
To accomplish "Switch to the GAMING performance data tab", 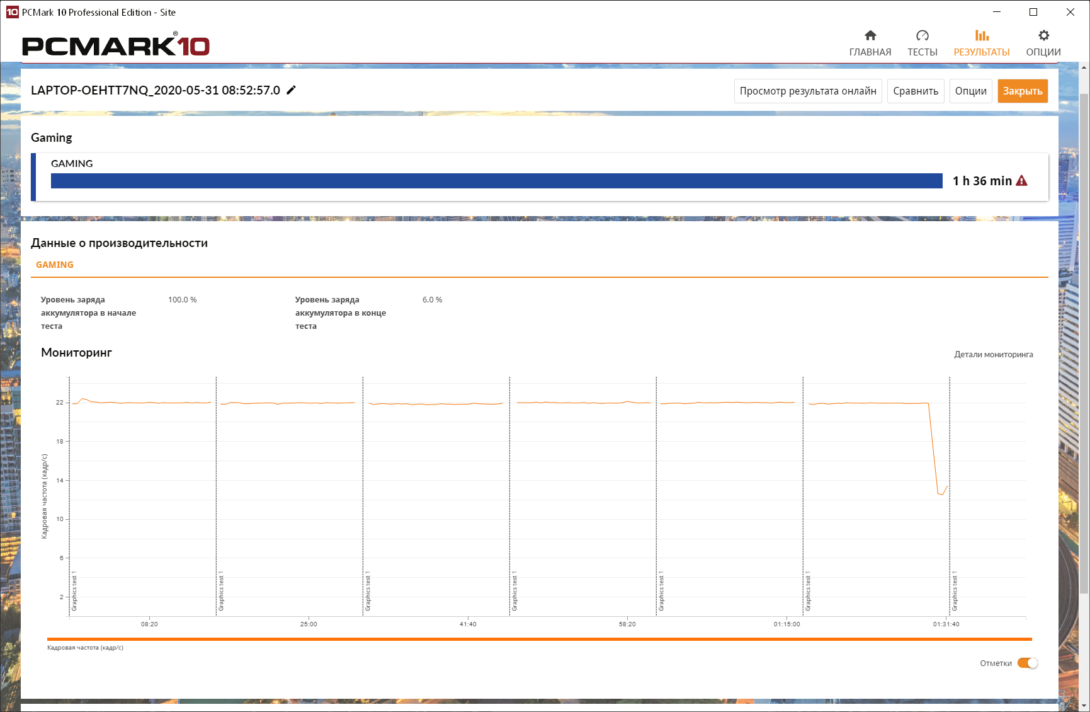I will pyautogui.click(x=55, y=265).
